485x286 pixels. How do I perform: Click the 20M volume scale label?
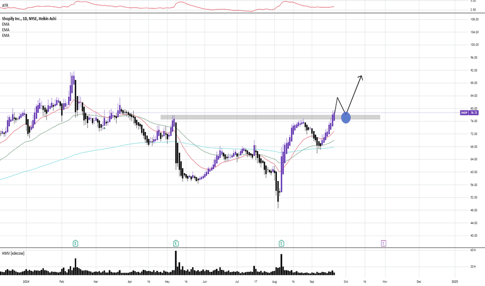click(x=473, y=267)
